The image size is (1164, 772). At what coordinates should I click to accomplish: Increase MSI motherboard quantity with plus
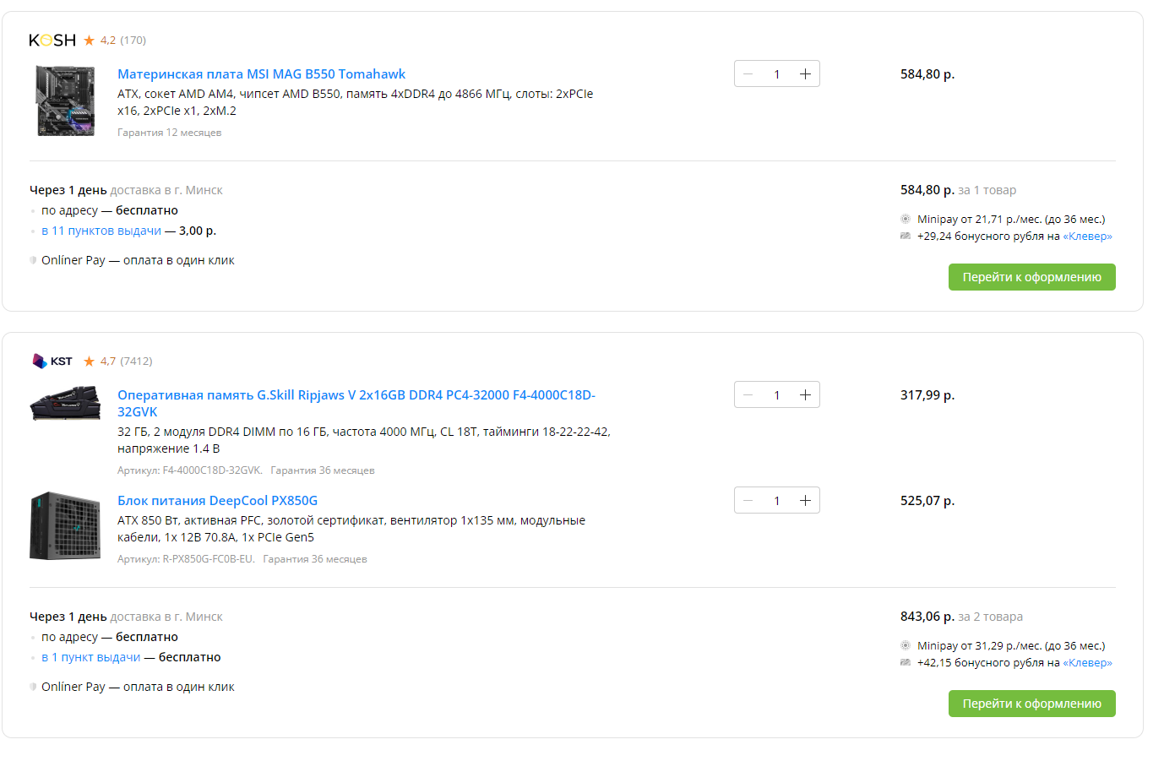[805, 74]
